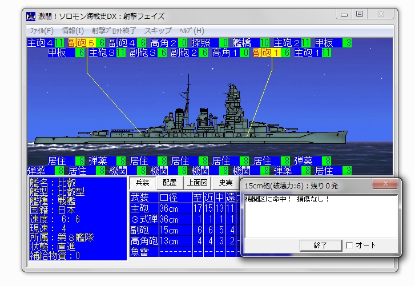Screen dimensions: 415x286
Task: Maximize the main game window
Action: click(x=360, y=14)
